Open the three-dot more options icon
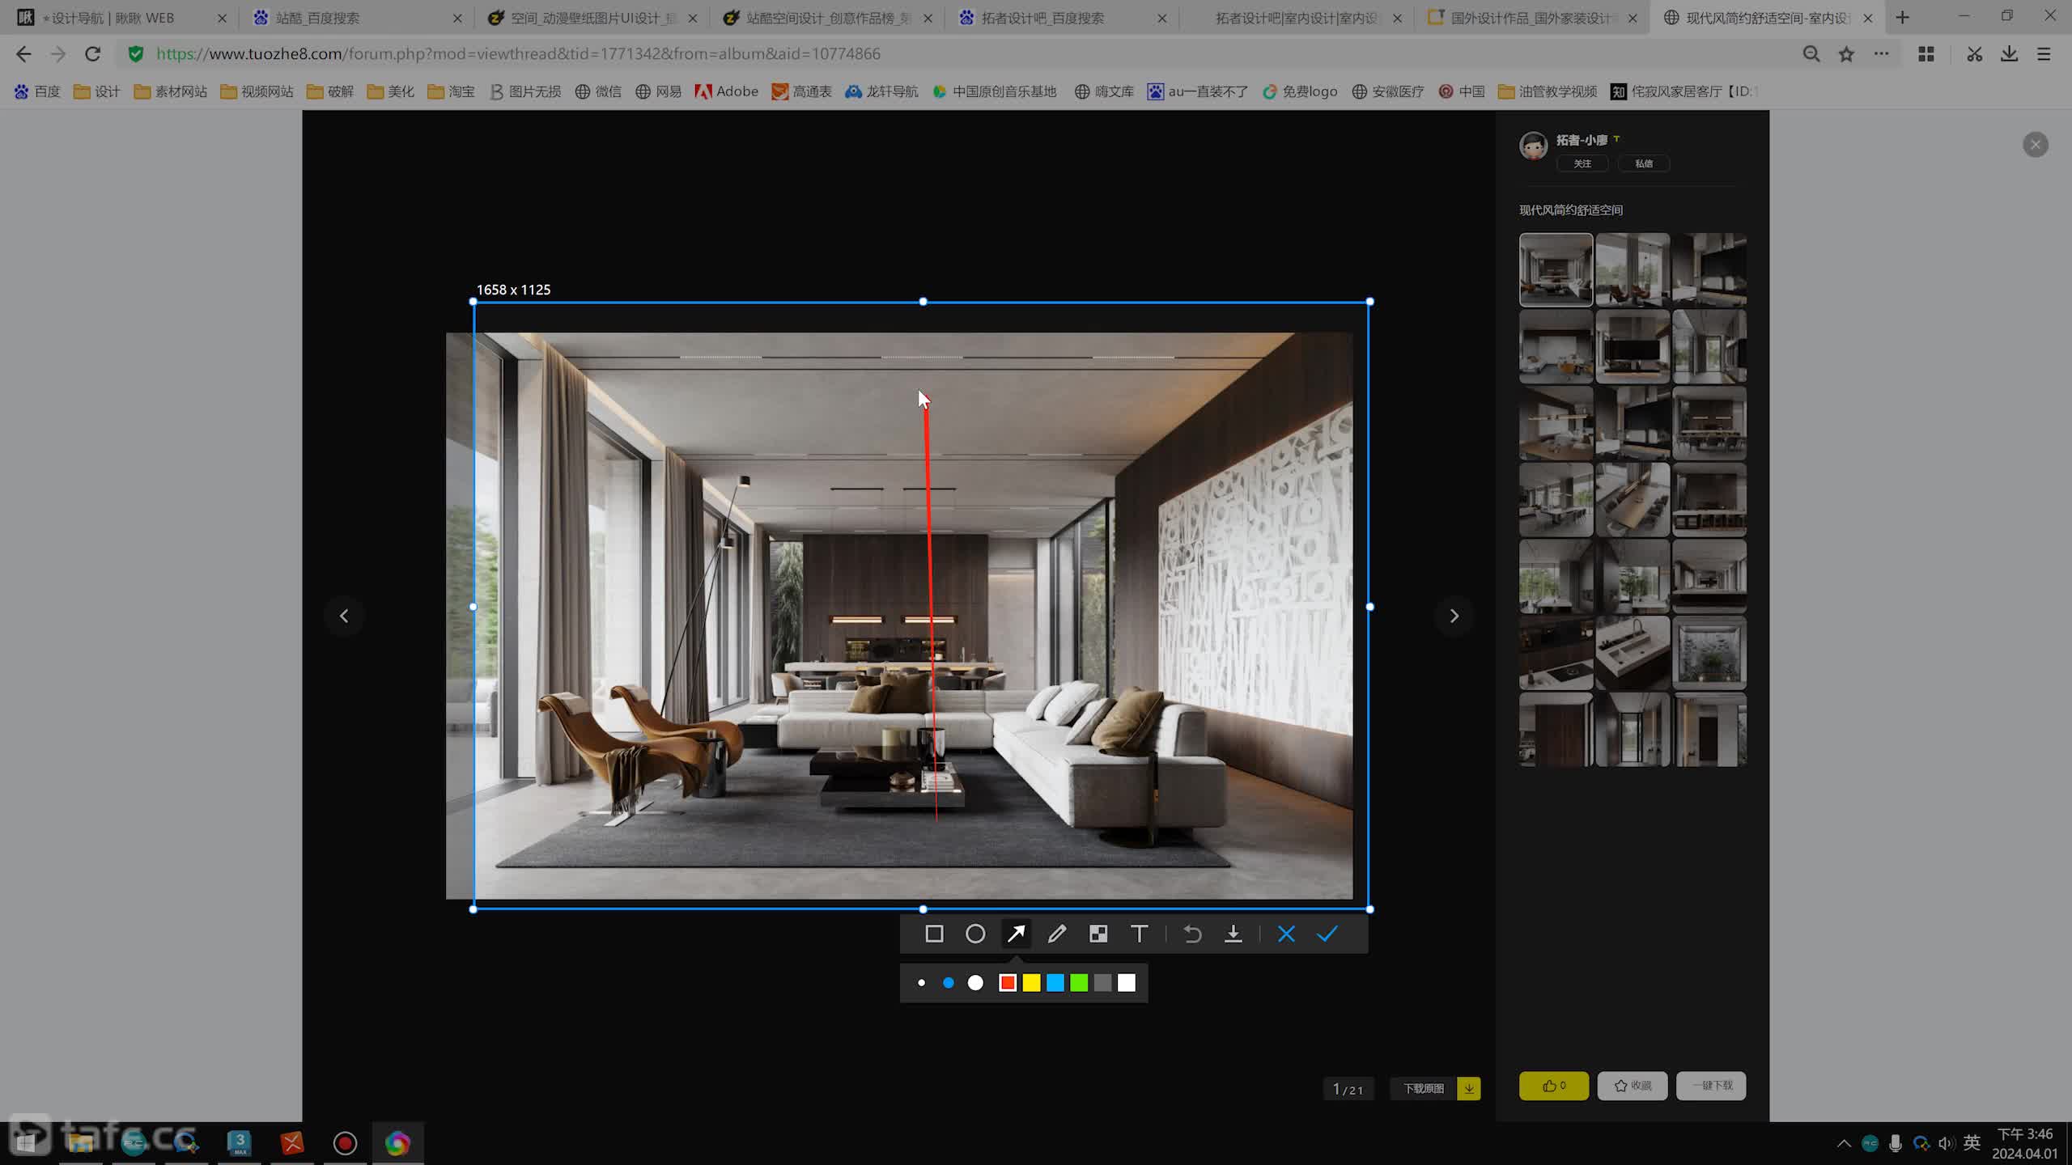Screen dimensions: 2072x1165 (1881, 54)
